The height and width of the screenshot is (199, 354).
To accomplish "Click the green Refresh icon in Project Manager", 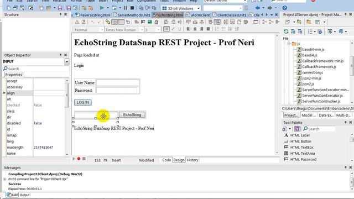I will coord(286,32).
